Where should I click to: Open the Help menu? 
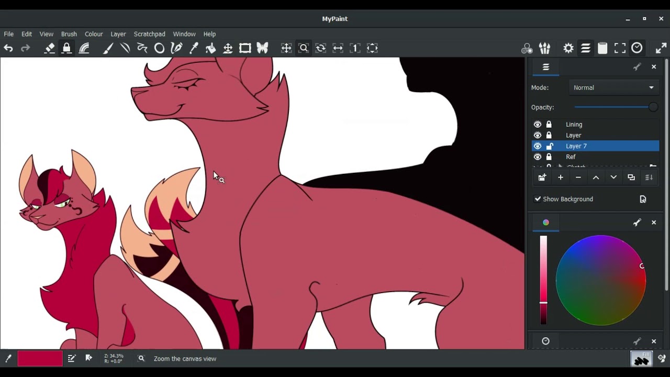point(209,34)
